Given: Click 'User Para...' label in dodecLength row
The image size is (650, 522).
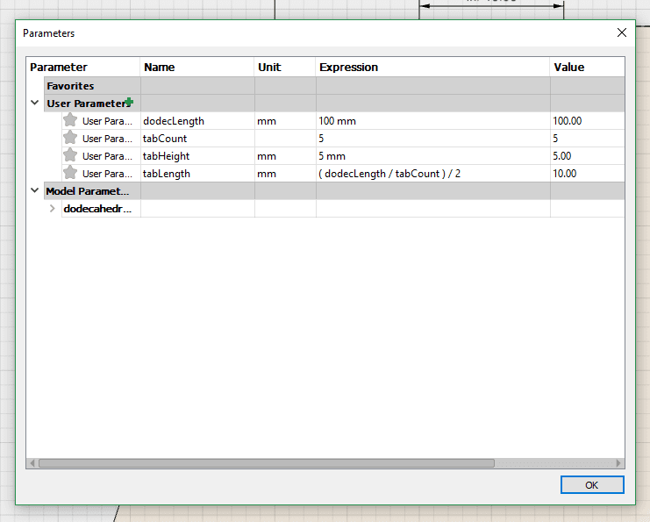Looking at the screenshot, I should (x=107, y=121).
